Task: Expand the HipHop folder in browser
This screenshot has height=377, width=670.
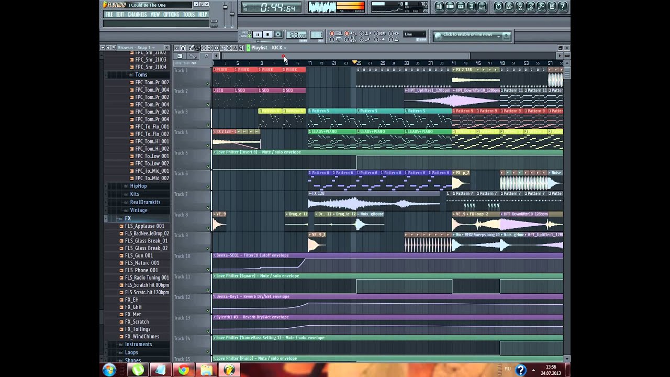Action: 138,186
